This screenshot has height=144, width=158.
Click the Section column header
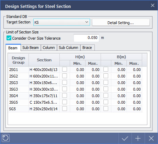[44, 60]
